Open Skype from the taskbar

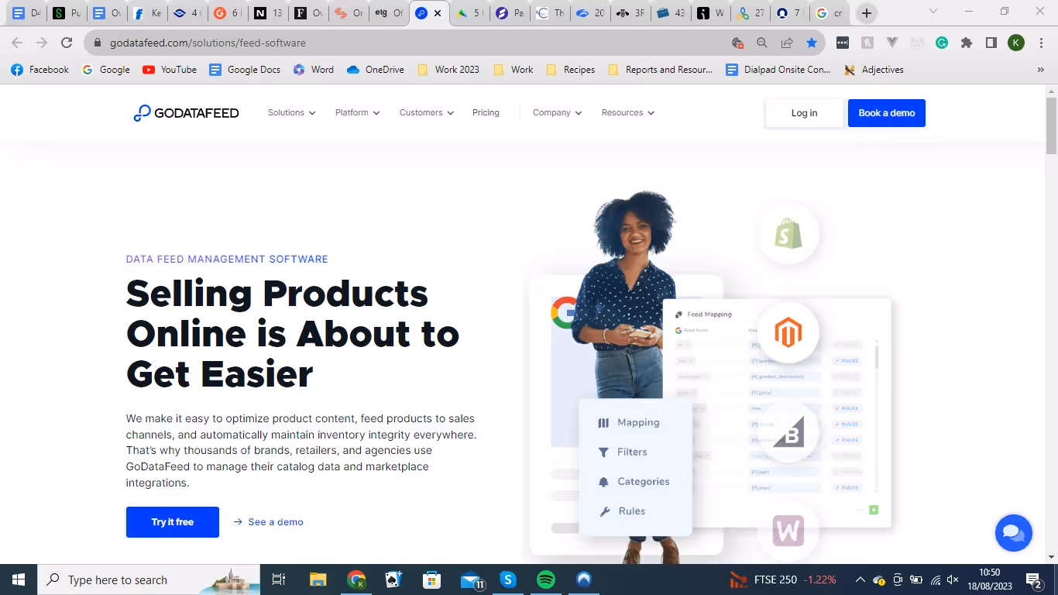pyautogui.click(x=508, y=580)
